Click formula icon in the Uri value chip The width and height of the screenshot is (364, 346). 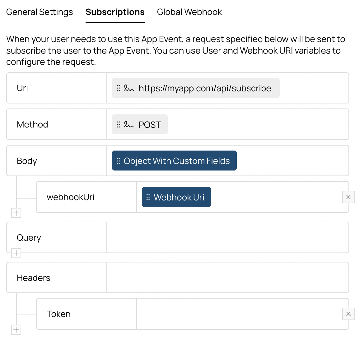pyautogui.click(x=128, y=88)
